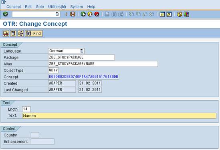Click the window menu icon at top left
220x150 pixels.
pyautogui.click(x=4, y=2)
